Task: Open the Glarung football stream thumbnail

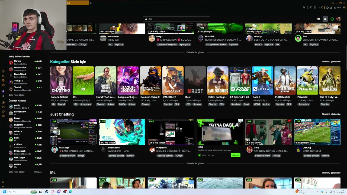Action: (317, 132)
